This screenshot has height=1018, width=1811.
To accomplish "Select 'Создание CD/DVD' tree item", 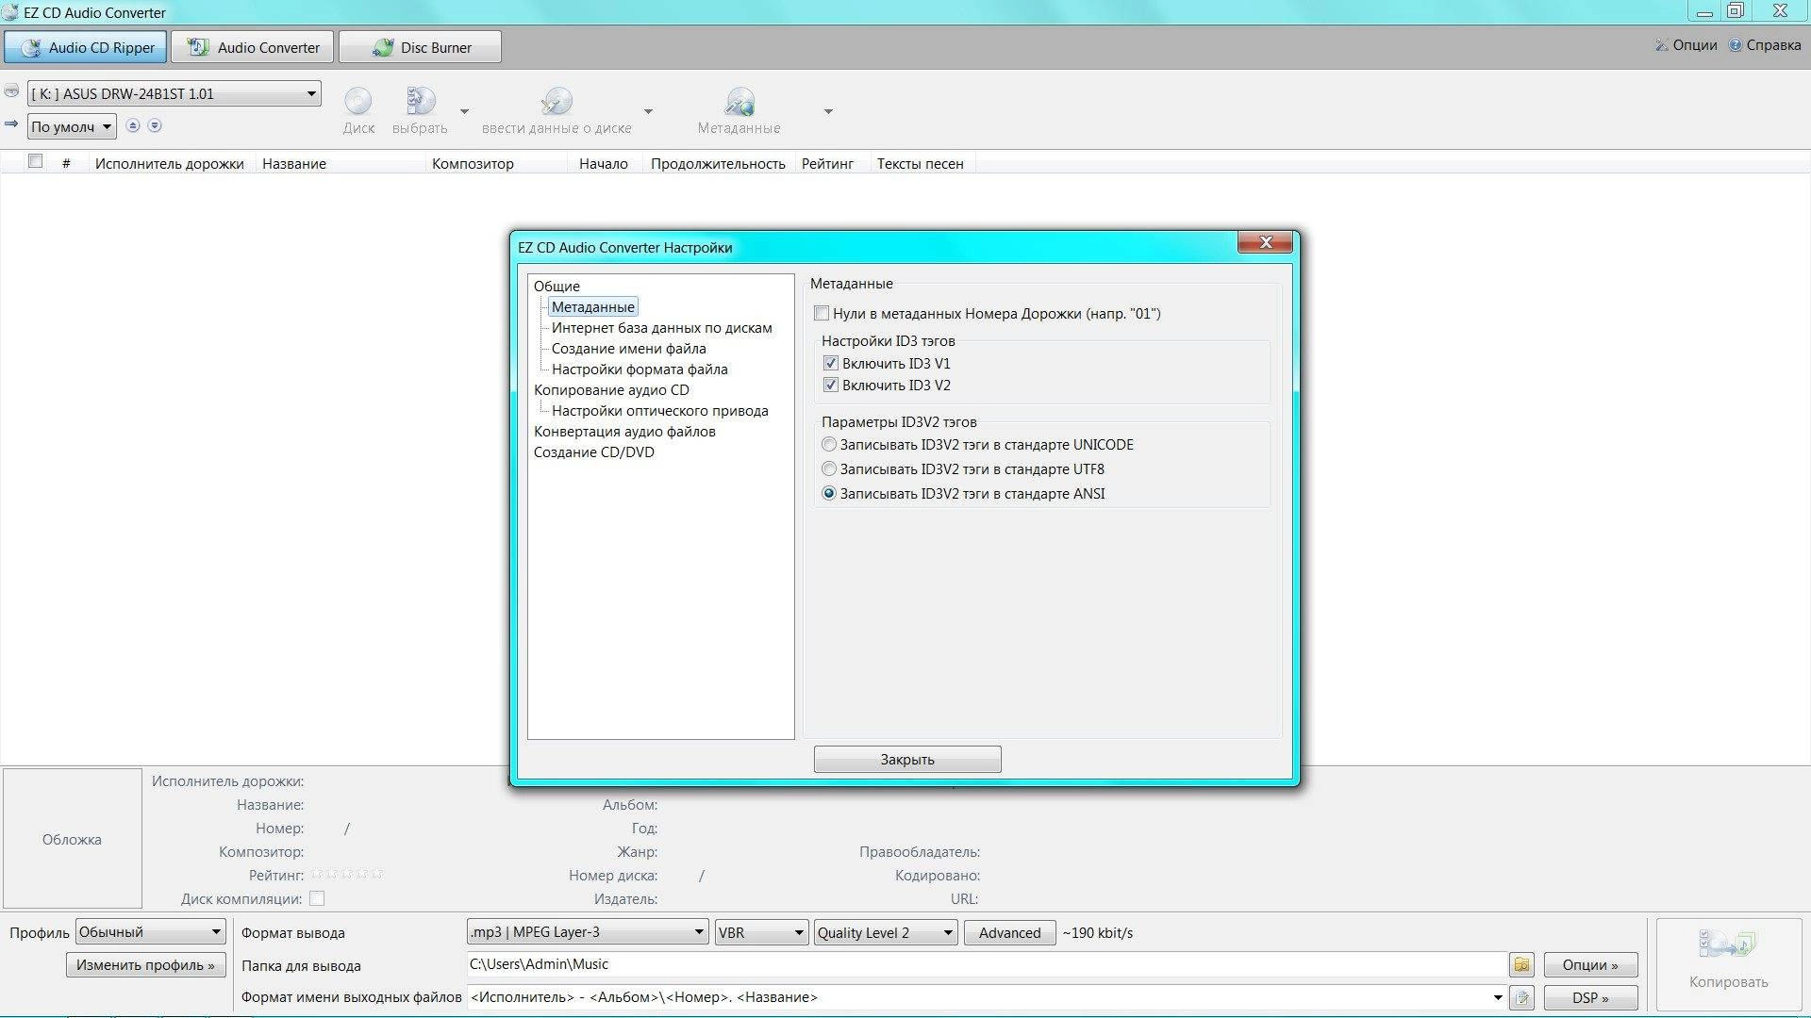I will click(x=594, y=452).
